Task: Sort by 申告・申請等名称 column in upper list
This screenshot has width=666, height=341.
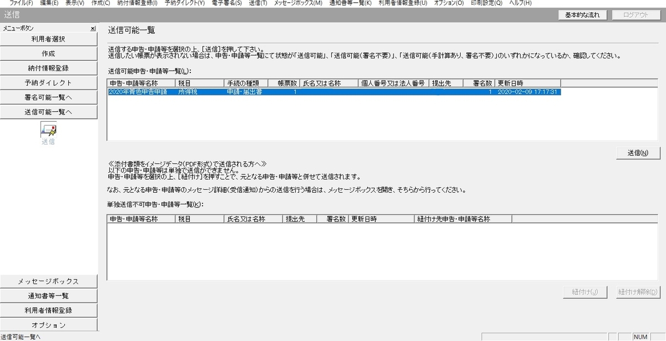Action: click(141, 83)
